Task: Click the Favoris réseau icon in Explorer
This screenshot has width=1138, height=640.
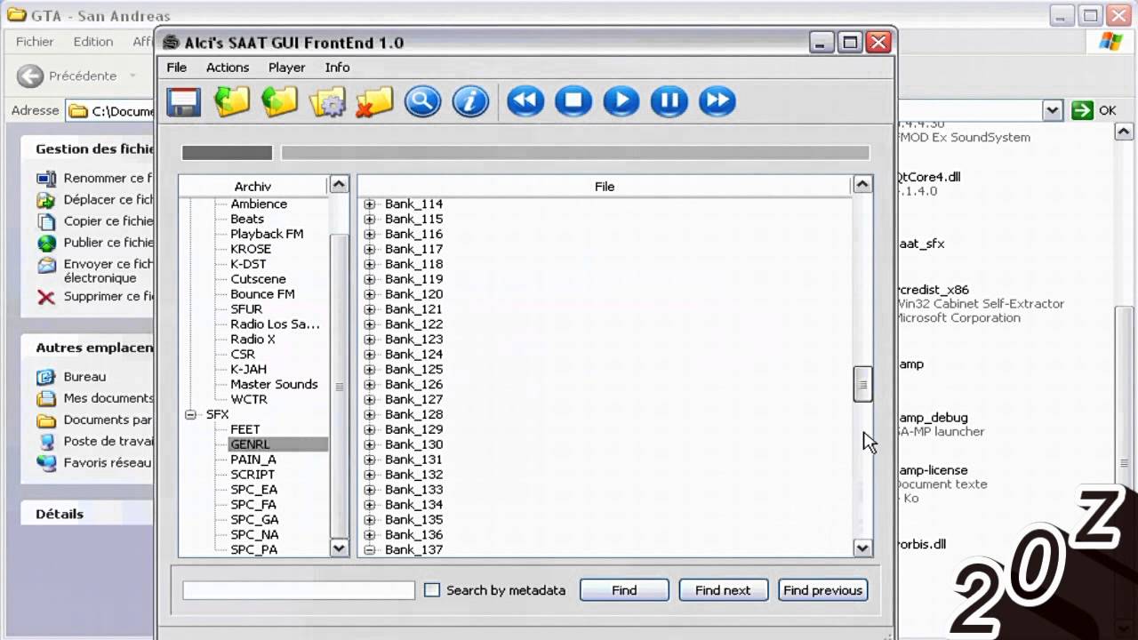Action: (46, 463)
